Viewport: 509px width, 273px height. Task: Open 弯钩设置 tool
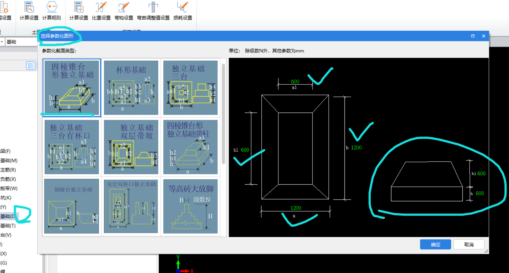[124, 11]
